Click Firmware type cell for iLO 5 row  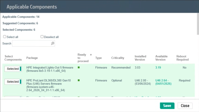(x=101, y=68)
